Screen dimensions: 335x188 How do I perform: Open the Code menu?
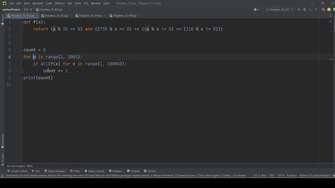[49, 4]
